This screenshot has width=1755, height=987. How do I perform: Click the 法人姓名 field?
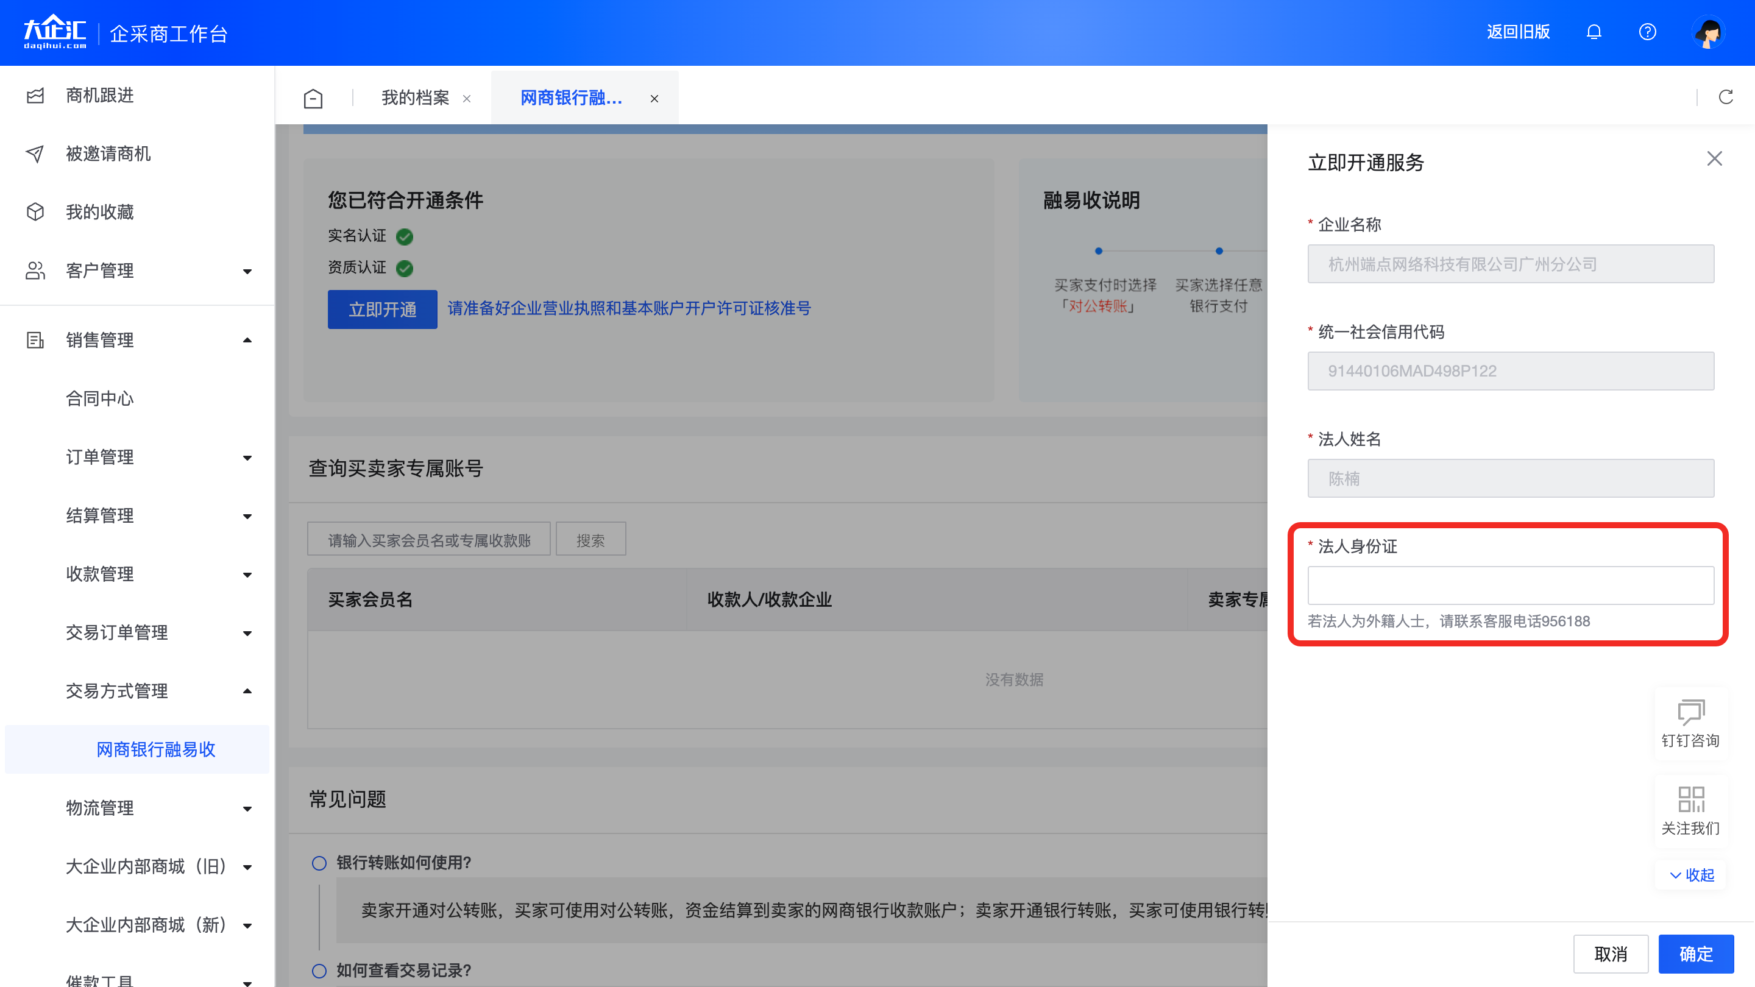pos(1511,478)
